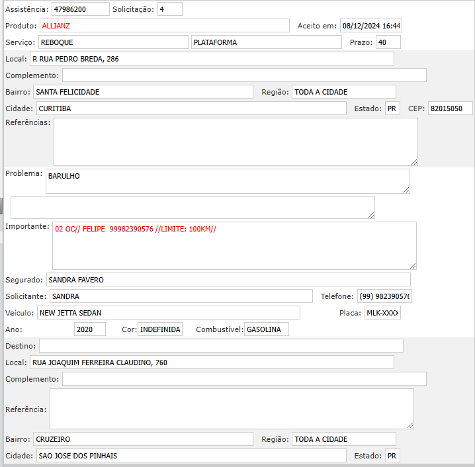The height and width of the screenshot is (467, 475).
Task: Select the Combustível field with GASOLINA
Action: tap(266, 329)
